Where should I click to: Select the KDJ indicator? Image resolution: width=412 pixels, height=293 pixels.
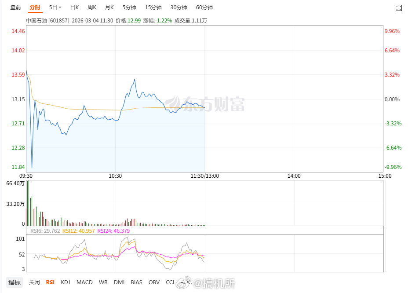pos(66,282)
